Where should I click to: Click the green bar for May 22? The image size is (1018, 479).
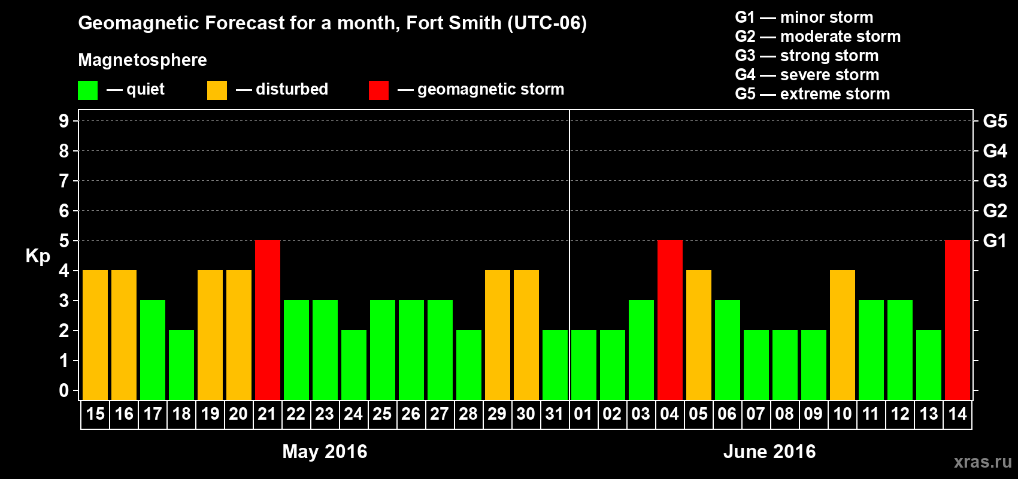296,350
